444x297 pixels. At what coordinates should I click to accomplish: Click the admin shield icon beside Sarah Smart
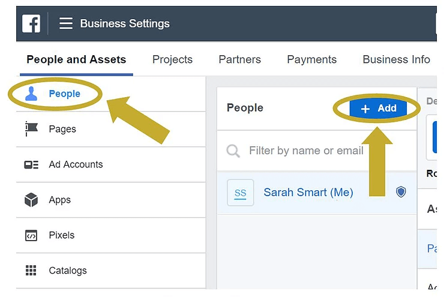point(401,192)
